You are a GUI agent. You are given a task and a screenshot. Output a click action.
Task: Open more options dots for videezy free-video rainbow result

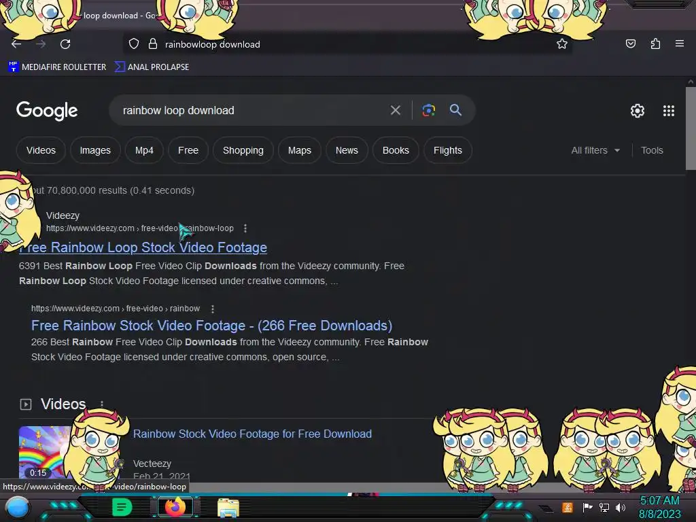coord(213,309)
